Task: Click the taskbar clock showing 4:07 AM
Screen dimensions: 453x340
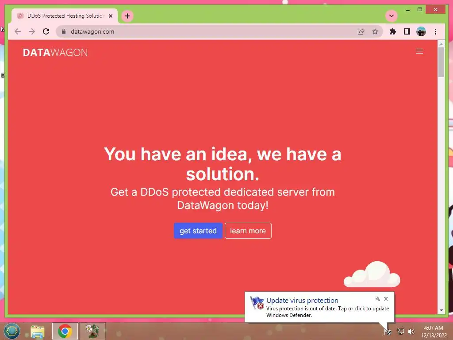Action: (434, 332)
